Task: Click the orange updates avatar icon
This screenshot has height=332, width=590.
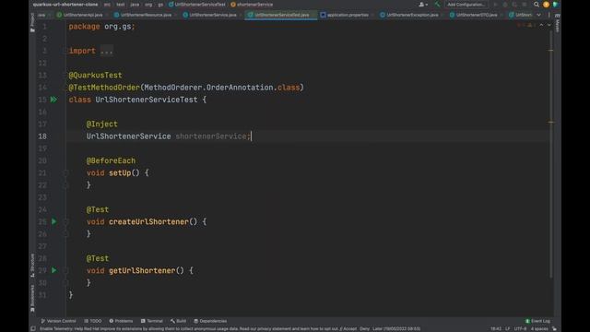Action: click(546, 5)
